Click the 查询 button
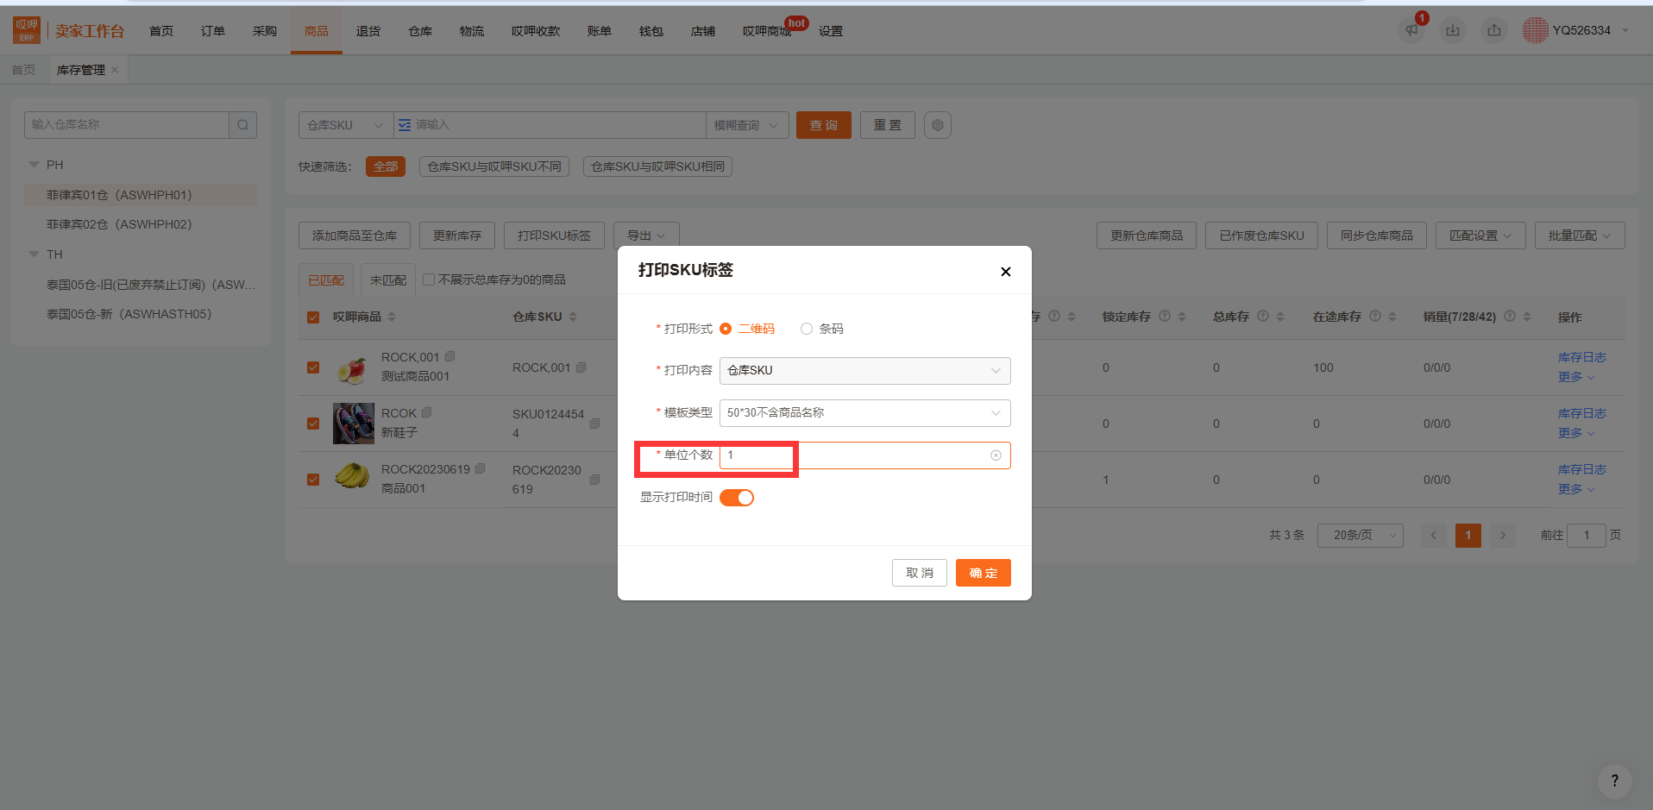Screen dimensions: 1653x810 (824, 125)
